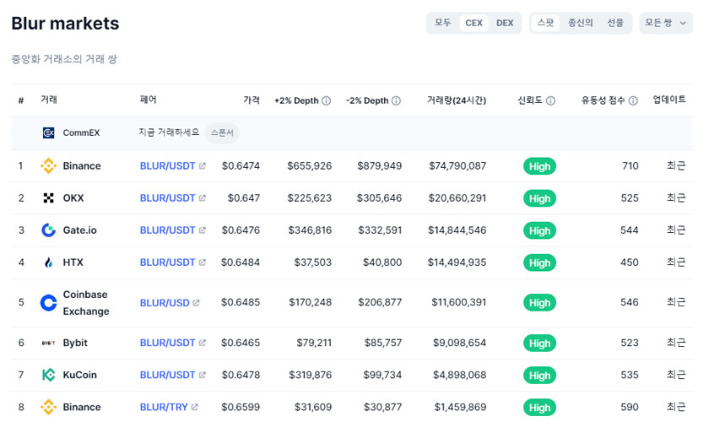Screen dimensions: 709x422
Task: Click external link icon beside BLUR/USD
Action: (196, 303)
